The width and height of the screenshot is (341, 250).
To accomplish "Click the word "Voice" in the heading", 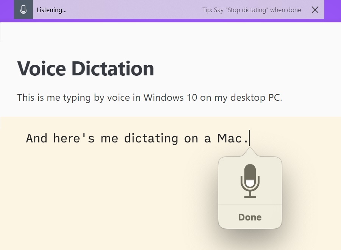I will [x=41, y=69].
